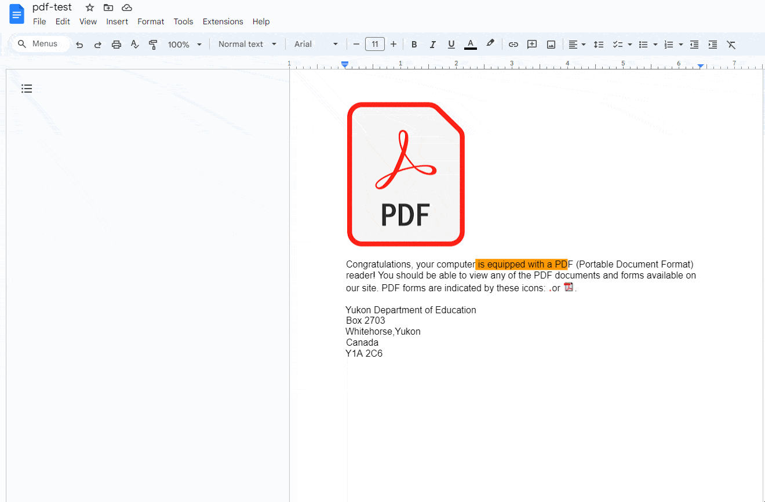This screenshot has height=502, width=765.
Task: Expand the bulleted list options arrow
Action: point(655,45)
